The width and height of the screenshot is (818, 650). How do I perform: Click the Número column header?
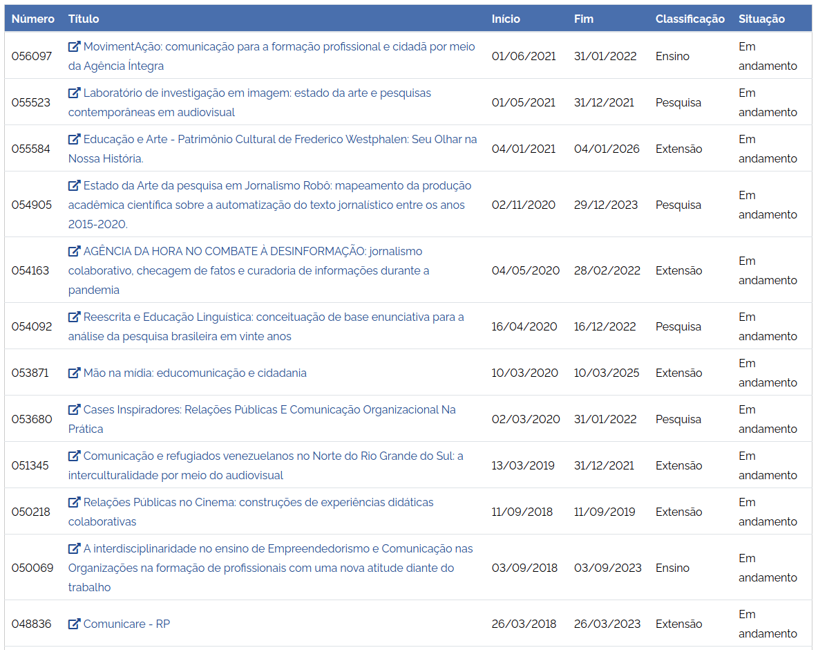click(x=33, y=19)
